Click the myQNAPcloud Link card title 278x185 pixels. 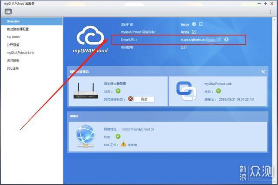pos(218,84)
